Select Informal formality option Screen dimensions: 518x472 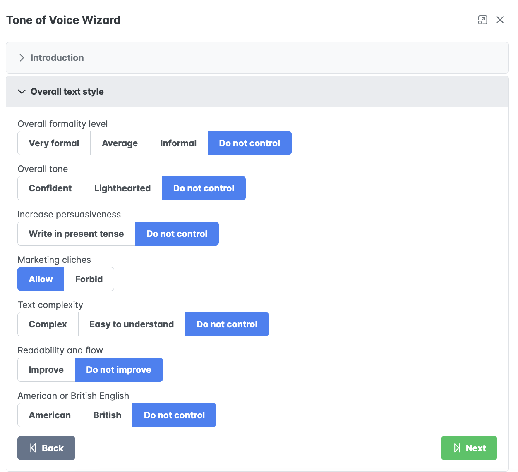178,143
